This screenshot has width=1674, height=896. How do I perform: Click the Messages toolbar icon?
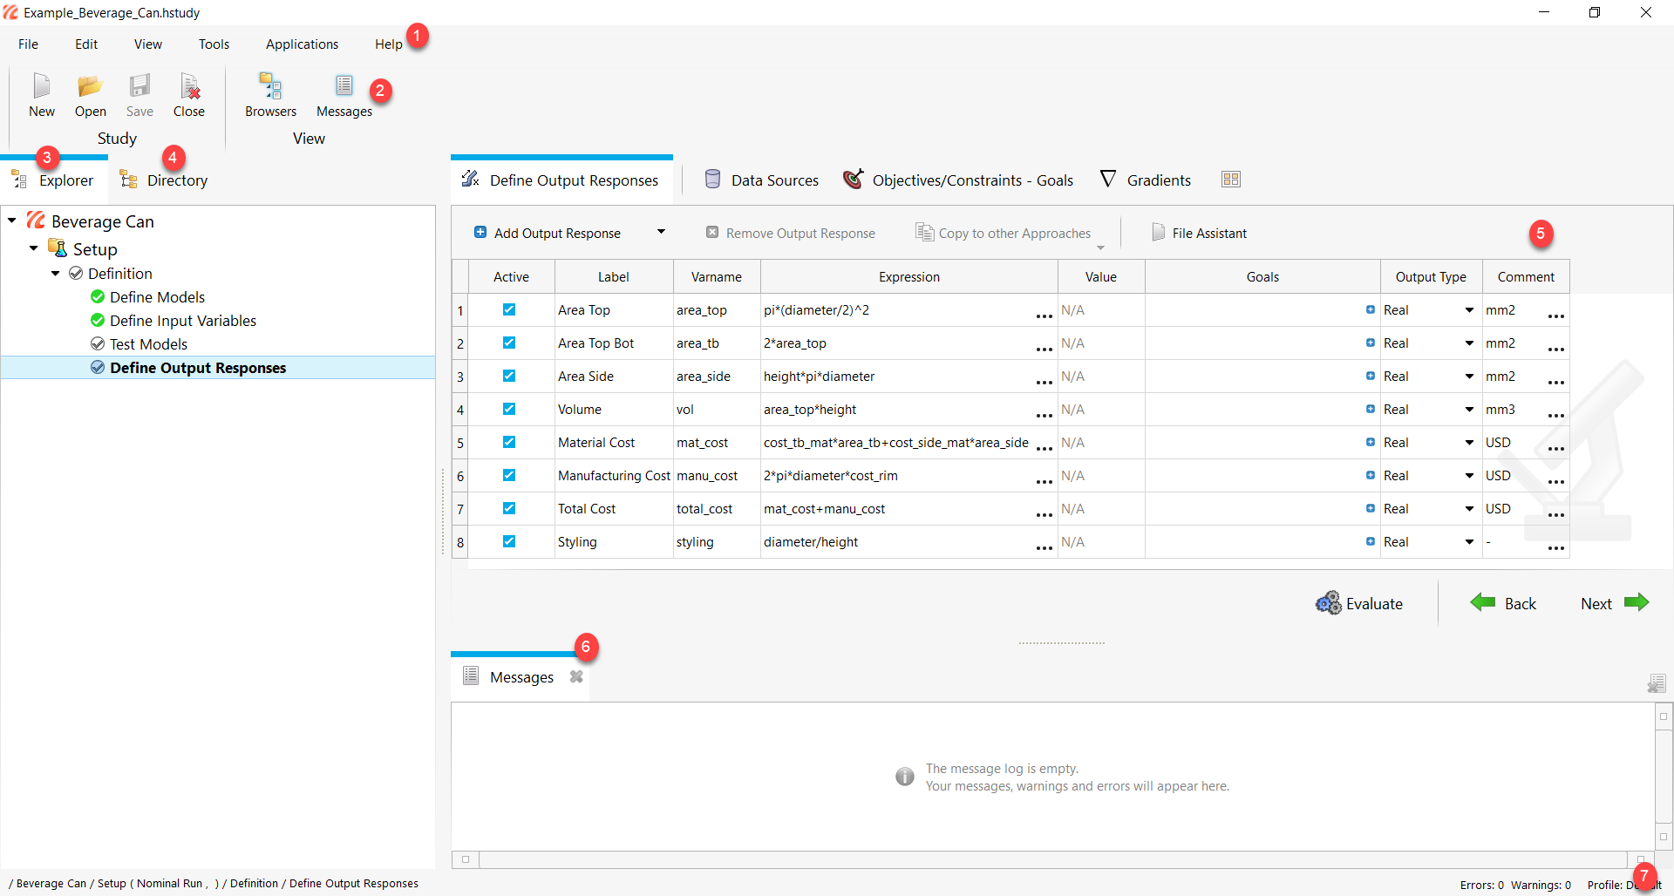[x=344, y=86]
